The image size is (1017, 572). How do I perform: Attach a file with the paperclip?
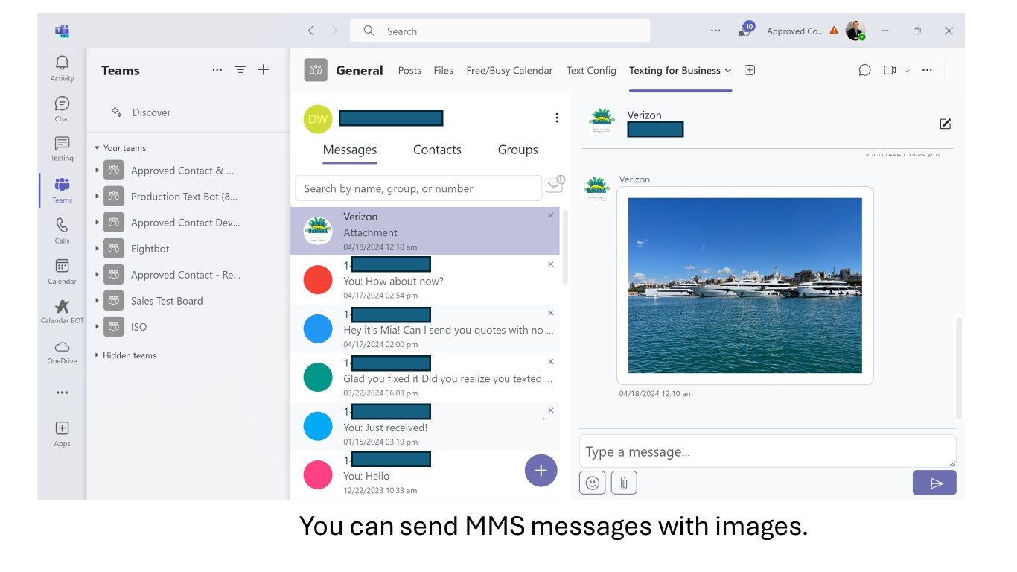(624, 483)
